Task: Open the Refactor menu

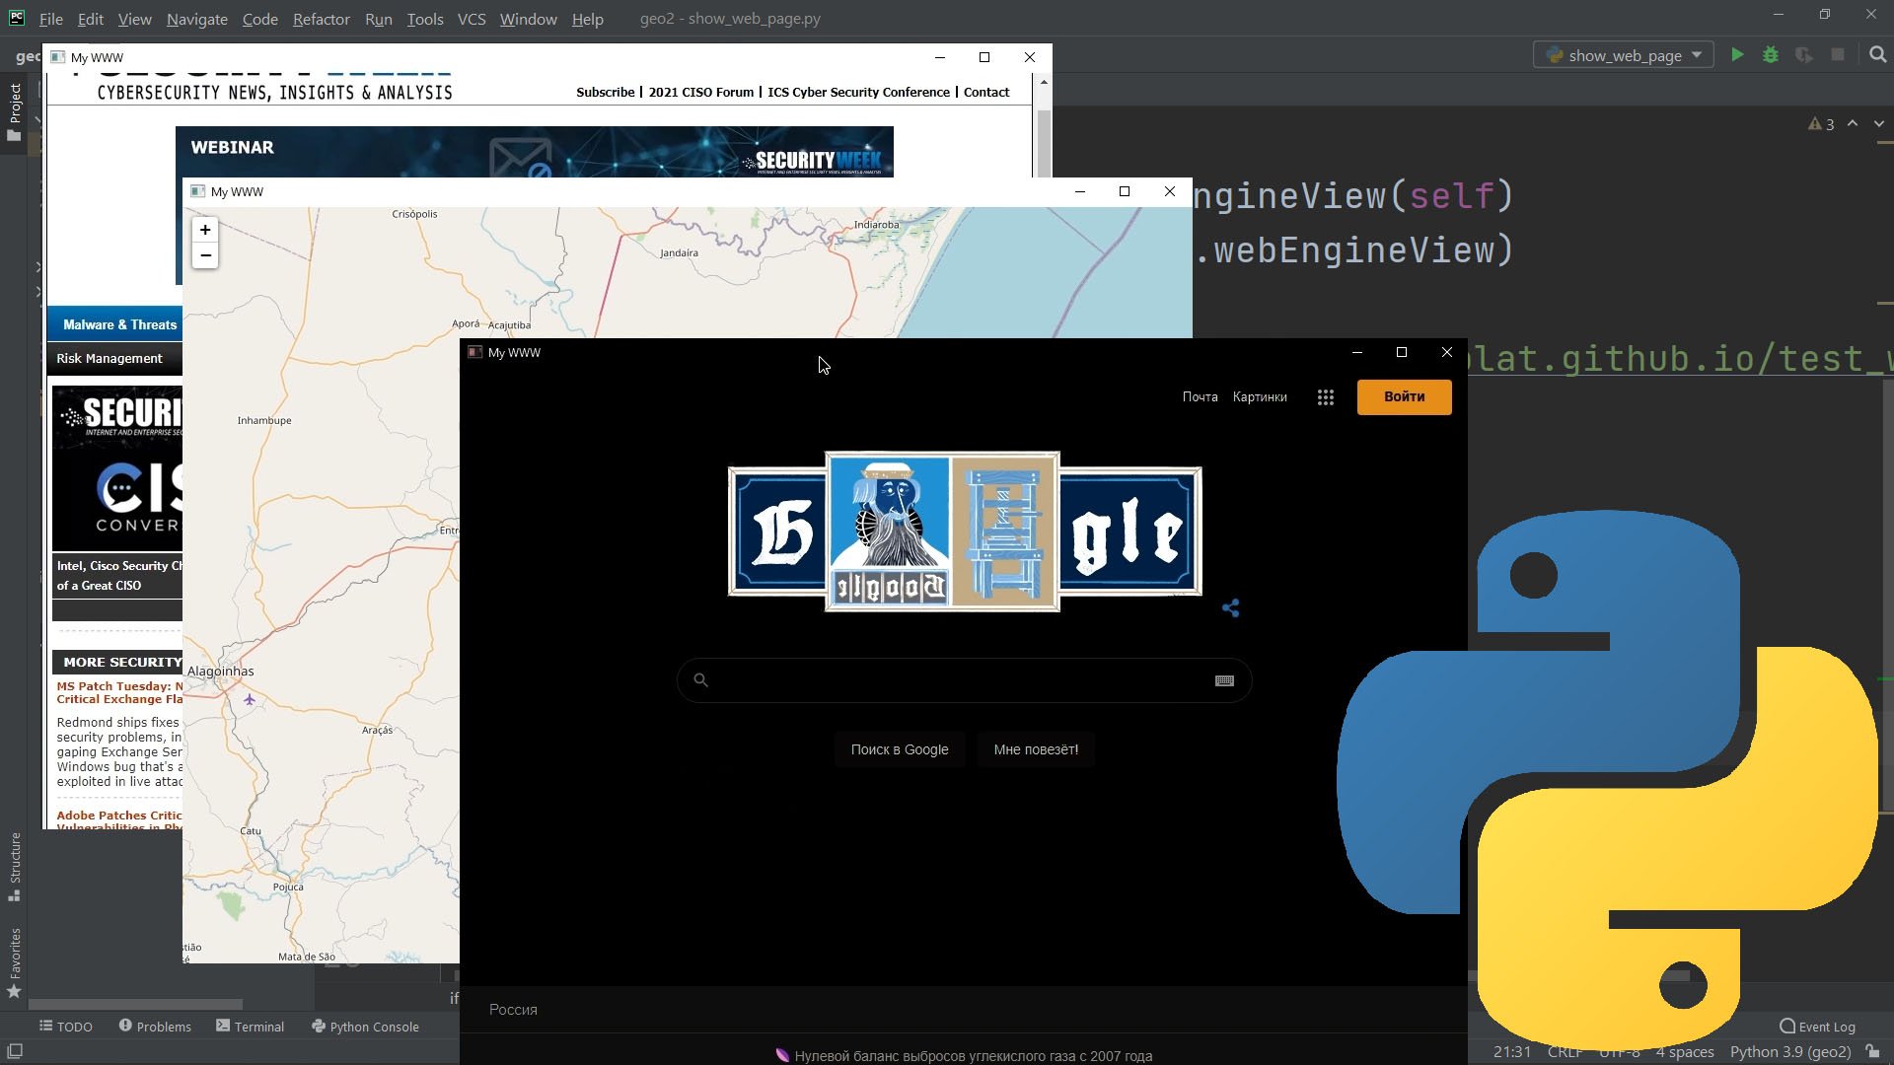Action: tap(321, 19)
